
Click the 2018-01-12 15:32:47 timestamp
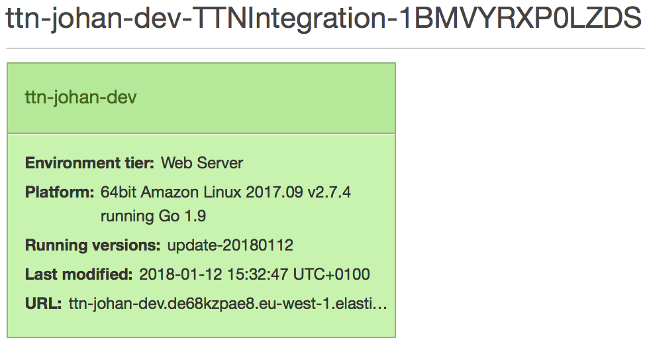pos(213,274)
